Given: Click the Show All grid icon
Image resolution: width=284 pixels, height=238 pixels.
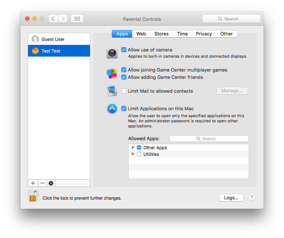Looking at the screenshot, I should (77, 19).
